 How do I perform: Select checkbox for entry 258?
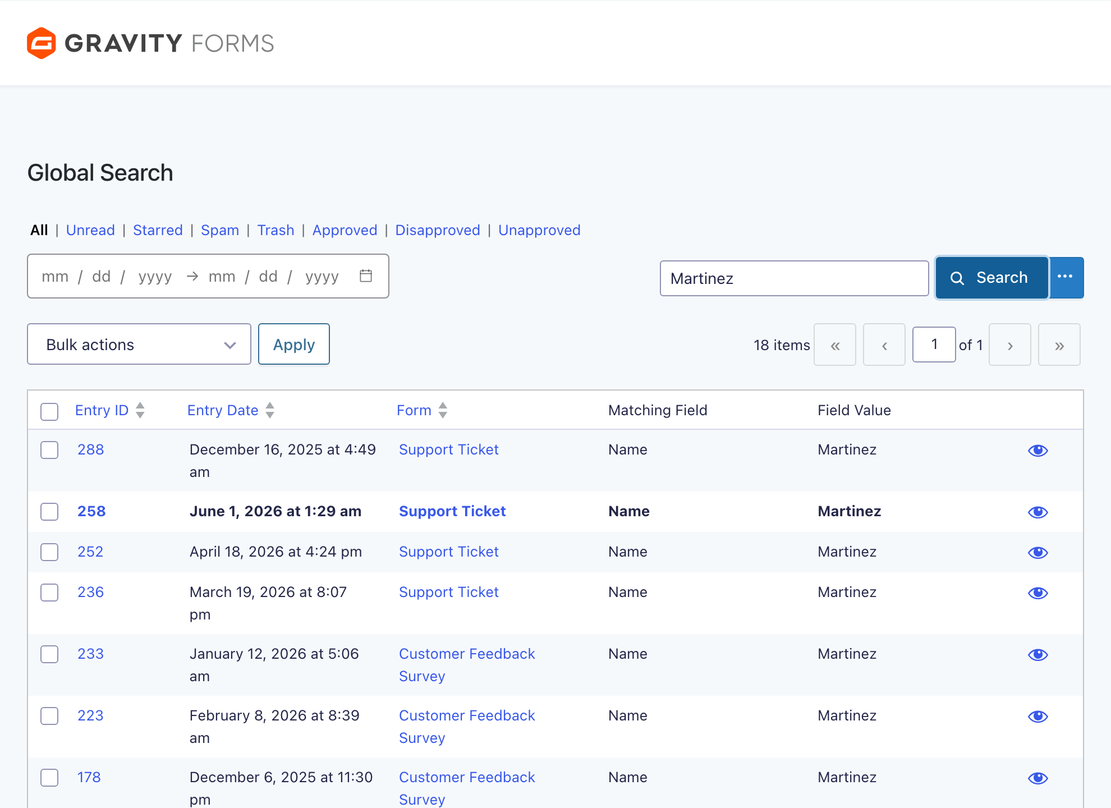tap(49, 512)
